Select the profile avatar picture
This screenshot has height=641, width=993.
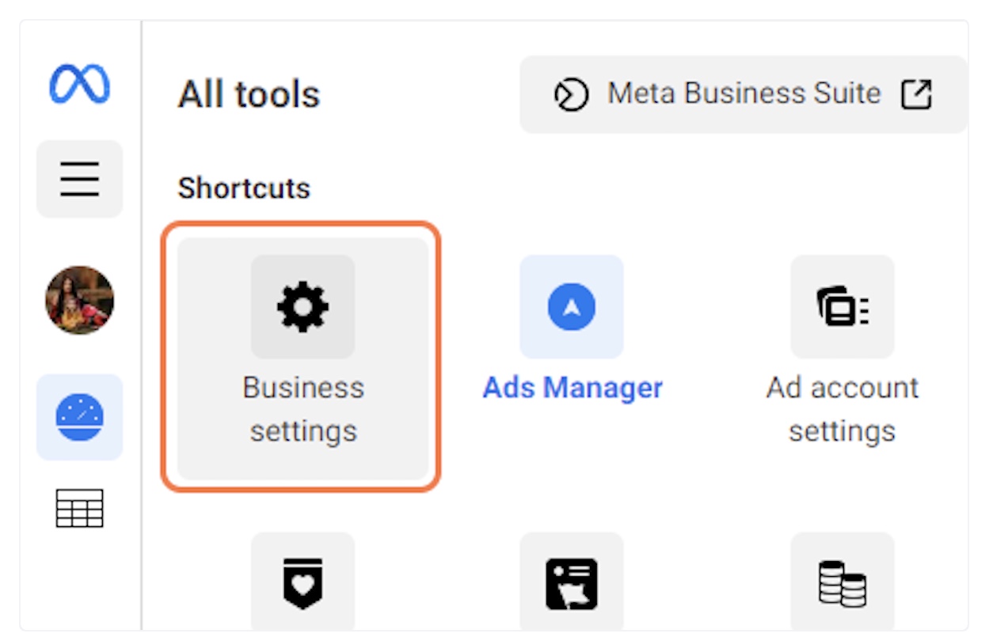tap(79, 301)
